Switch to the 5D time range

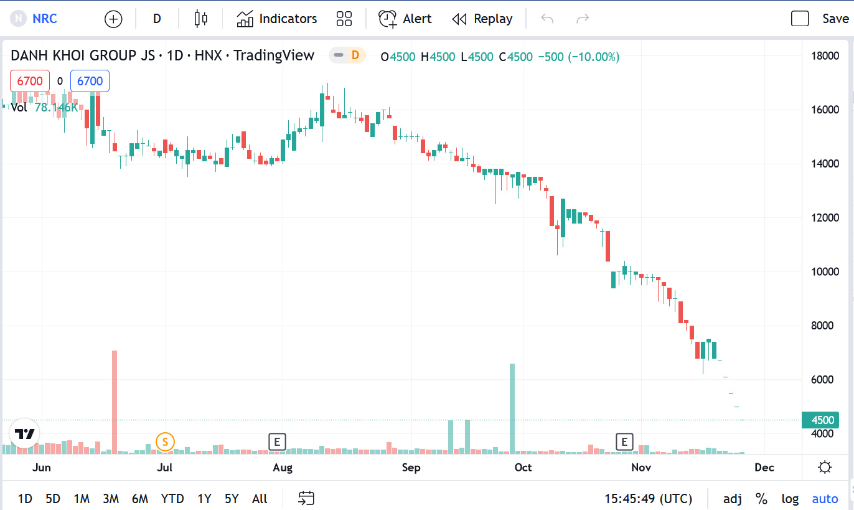pyautogui.click(x=53, y=499)
